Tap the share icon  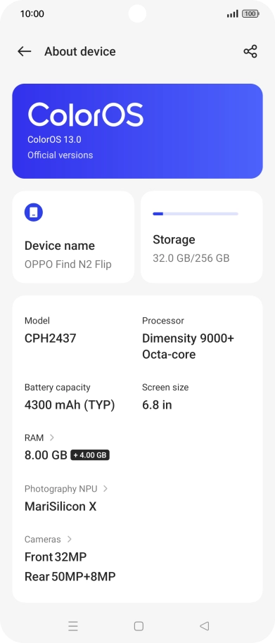tap(250, 51)
